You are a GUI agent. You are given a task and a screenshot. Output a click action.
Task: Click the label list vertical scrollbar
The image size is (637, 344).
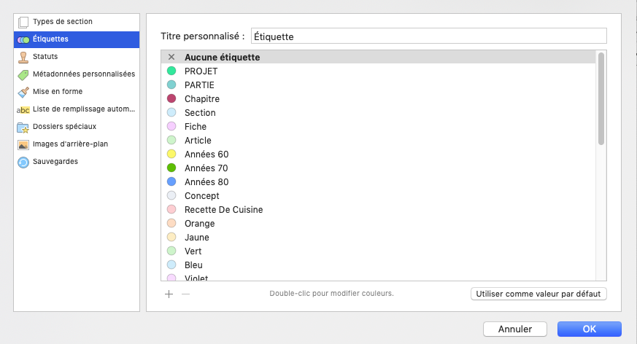point(601,98)
